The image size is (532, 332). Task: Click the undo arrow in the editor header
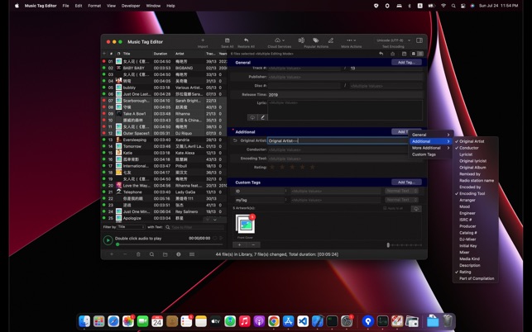381,54
